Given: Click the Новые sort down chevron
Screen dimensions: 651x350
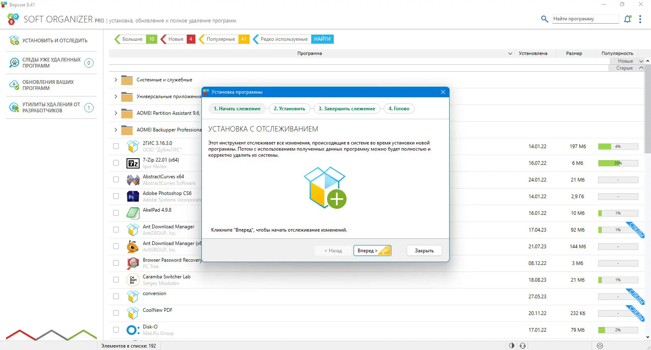Looking at the screenshot, I should [641, 61].
